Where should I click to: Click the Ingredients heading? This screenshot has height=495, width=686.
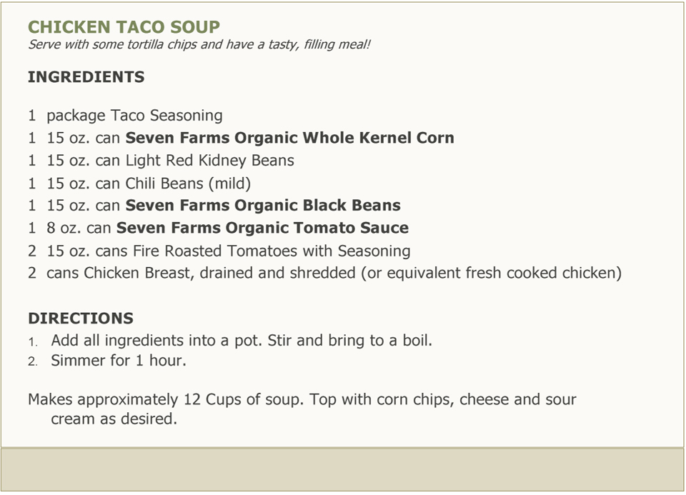pyautogui.click(x=86, y=77)
